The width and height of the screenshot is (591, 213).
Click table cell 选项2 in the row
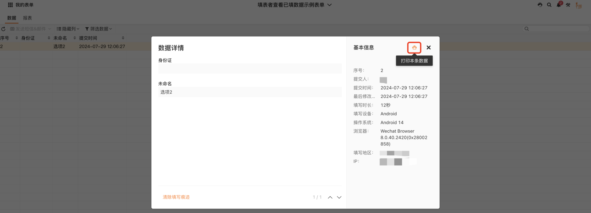point(59,47)
